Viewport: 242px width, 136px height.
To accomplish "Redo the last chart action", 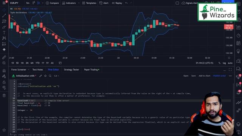I will point(131,3).
